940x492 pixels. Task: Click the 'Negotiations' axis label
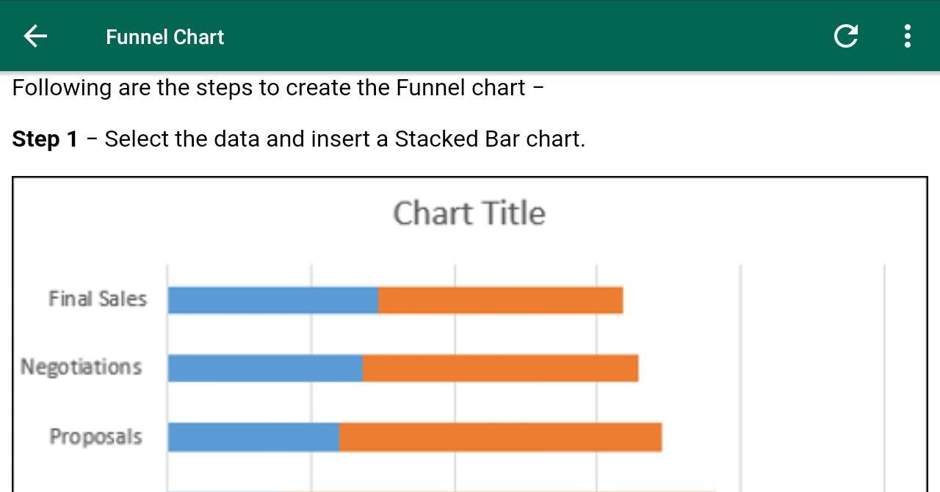pos(81,367)
